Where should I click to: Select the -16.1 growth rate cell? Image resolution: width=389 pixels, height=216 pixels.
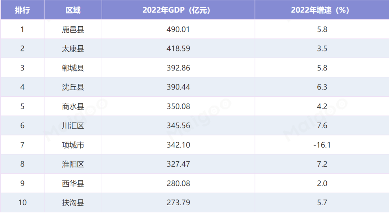322,145
